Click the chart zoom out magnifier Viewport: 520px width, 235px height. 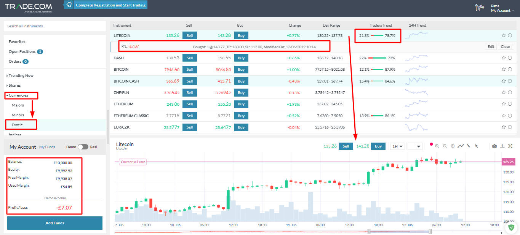click(x=445, y=146)
